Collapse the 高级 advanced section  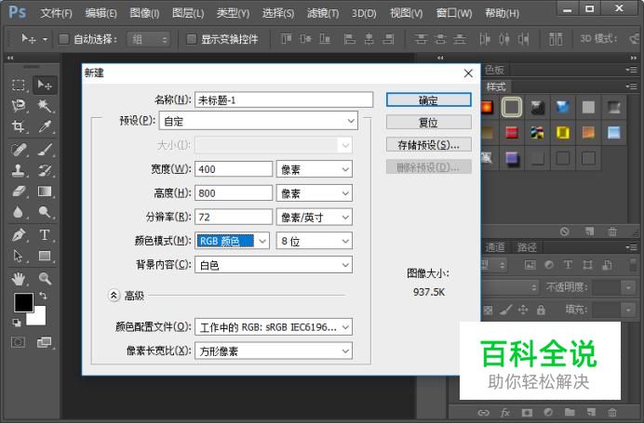tap(114, 296)
